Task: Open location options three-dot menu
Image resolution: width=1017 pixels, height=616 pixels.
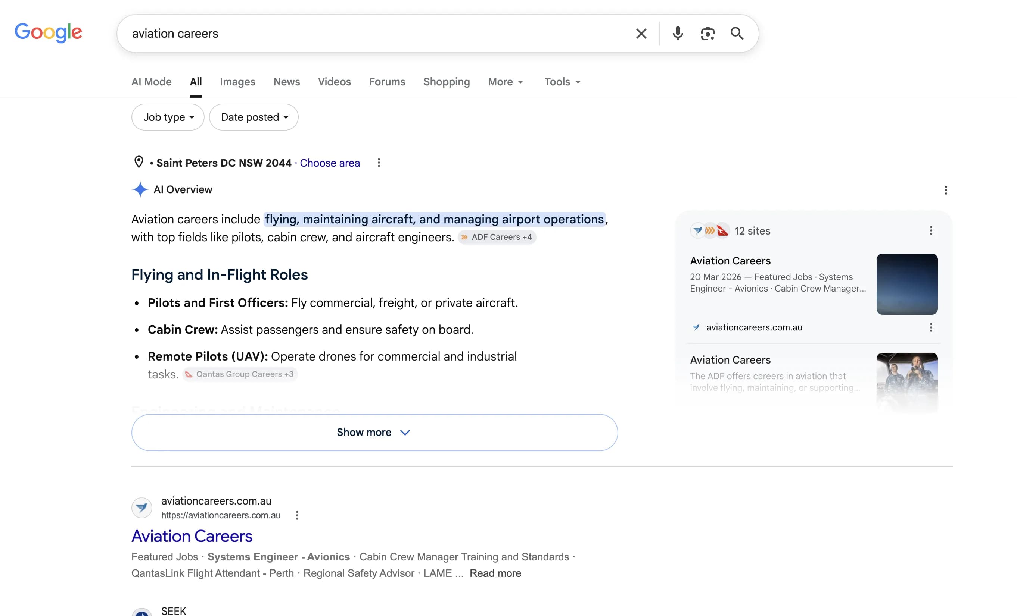Action: (x=379, y=163)
